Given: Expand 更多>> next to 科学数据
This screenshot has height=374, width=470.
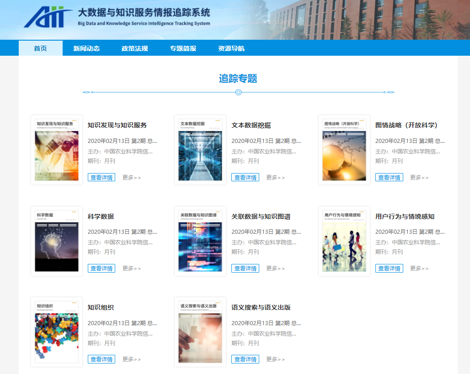Looking at the screenshot, I should point(132,269).
